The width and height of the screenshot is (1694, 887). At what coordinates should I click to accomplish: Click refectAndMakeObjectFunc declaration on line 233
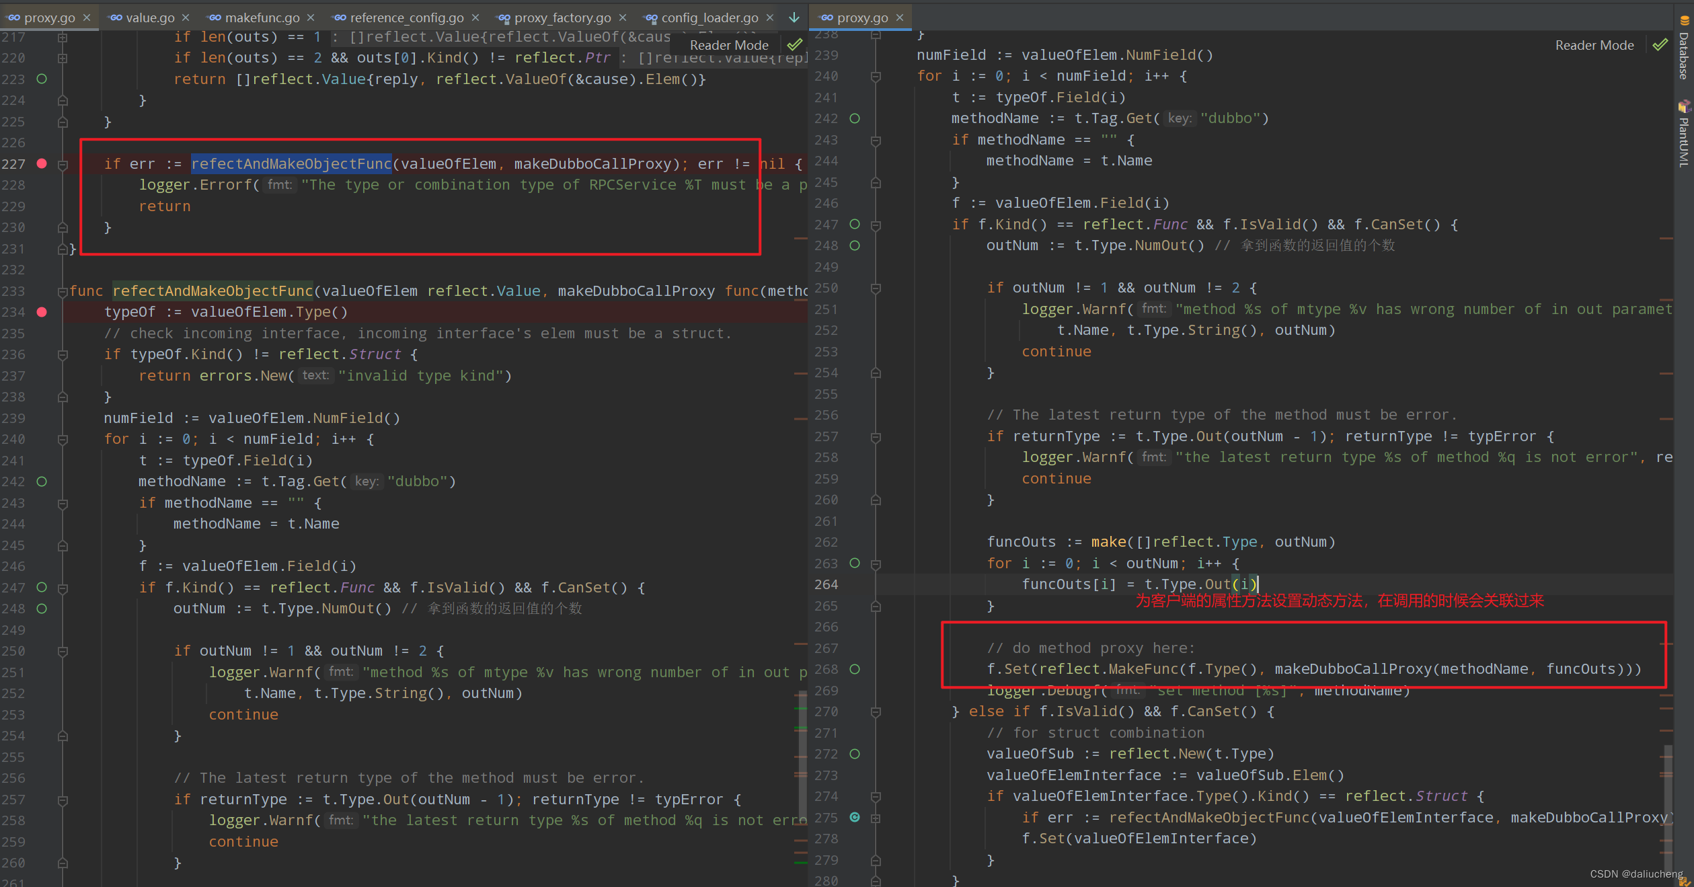click(x=213, y=291)
